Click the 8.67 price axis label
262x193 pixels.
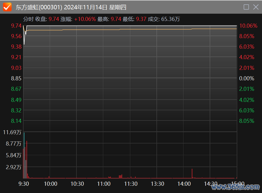tap(16, 89)
